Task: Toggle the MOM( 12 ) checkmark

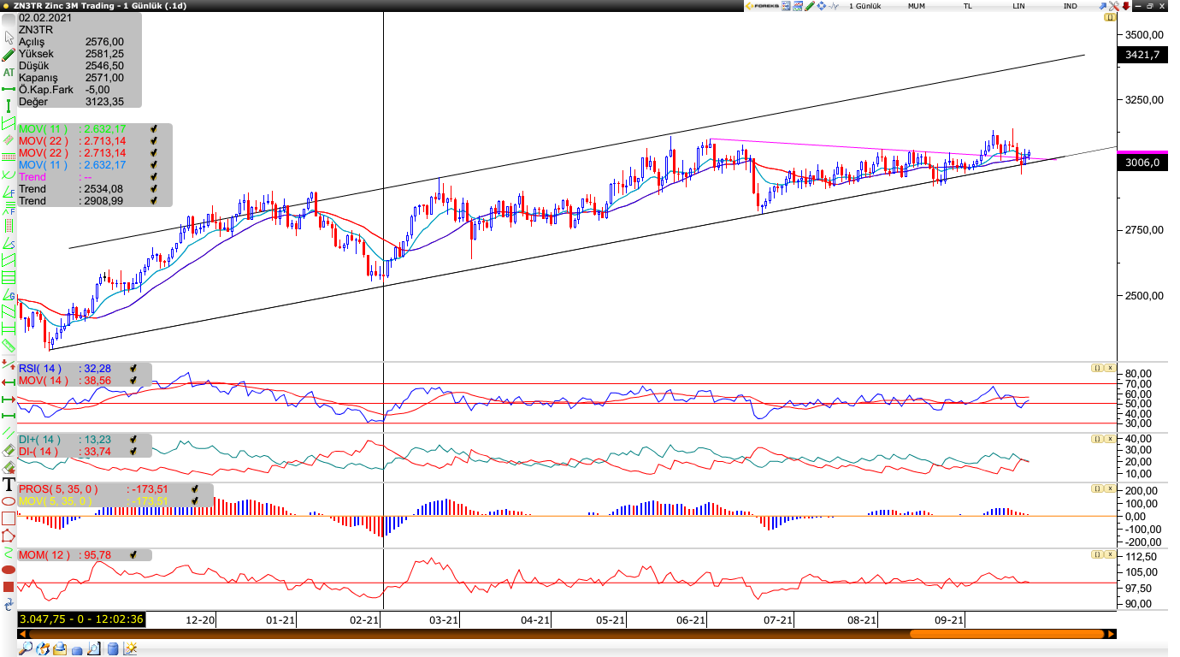Action: pyautogui.click(x=133, y=555)
